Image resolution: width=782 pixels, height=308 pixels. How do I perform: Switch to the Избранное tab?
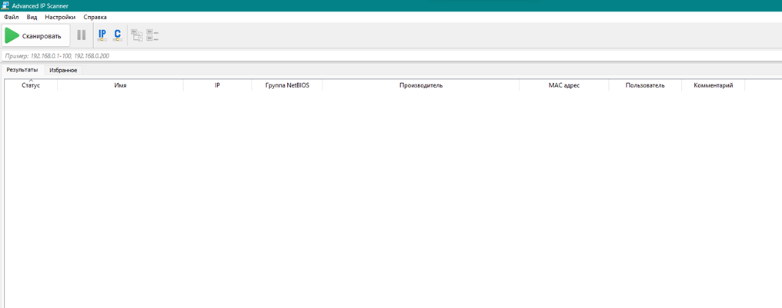point(63,71)
